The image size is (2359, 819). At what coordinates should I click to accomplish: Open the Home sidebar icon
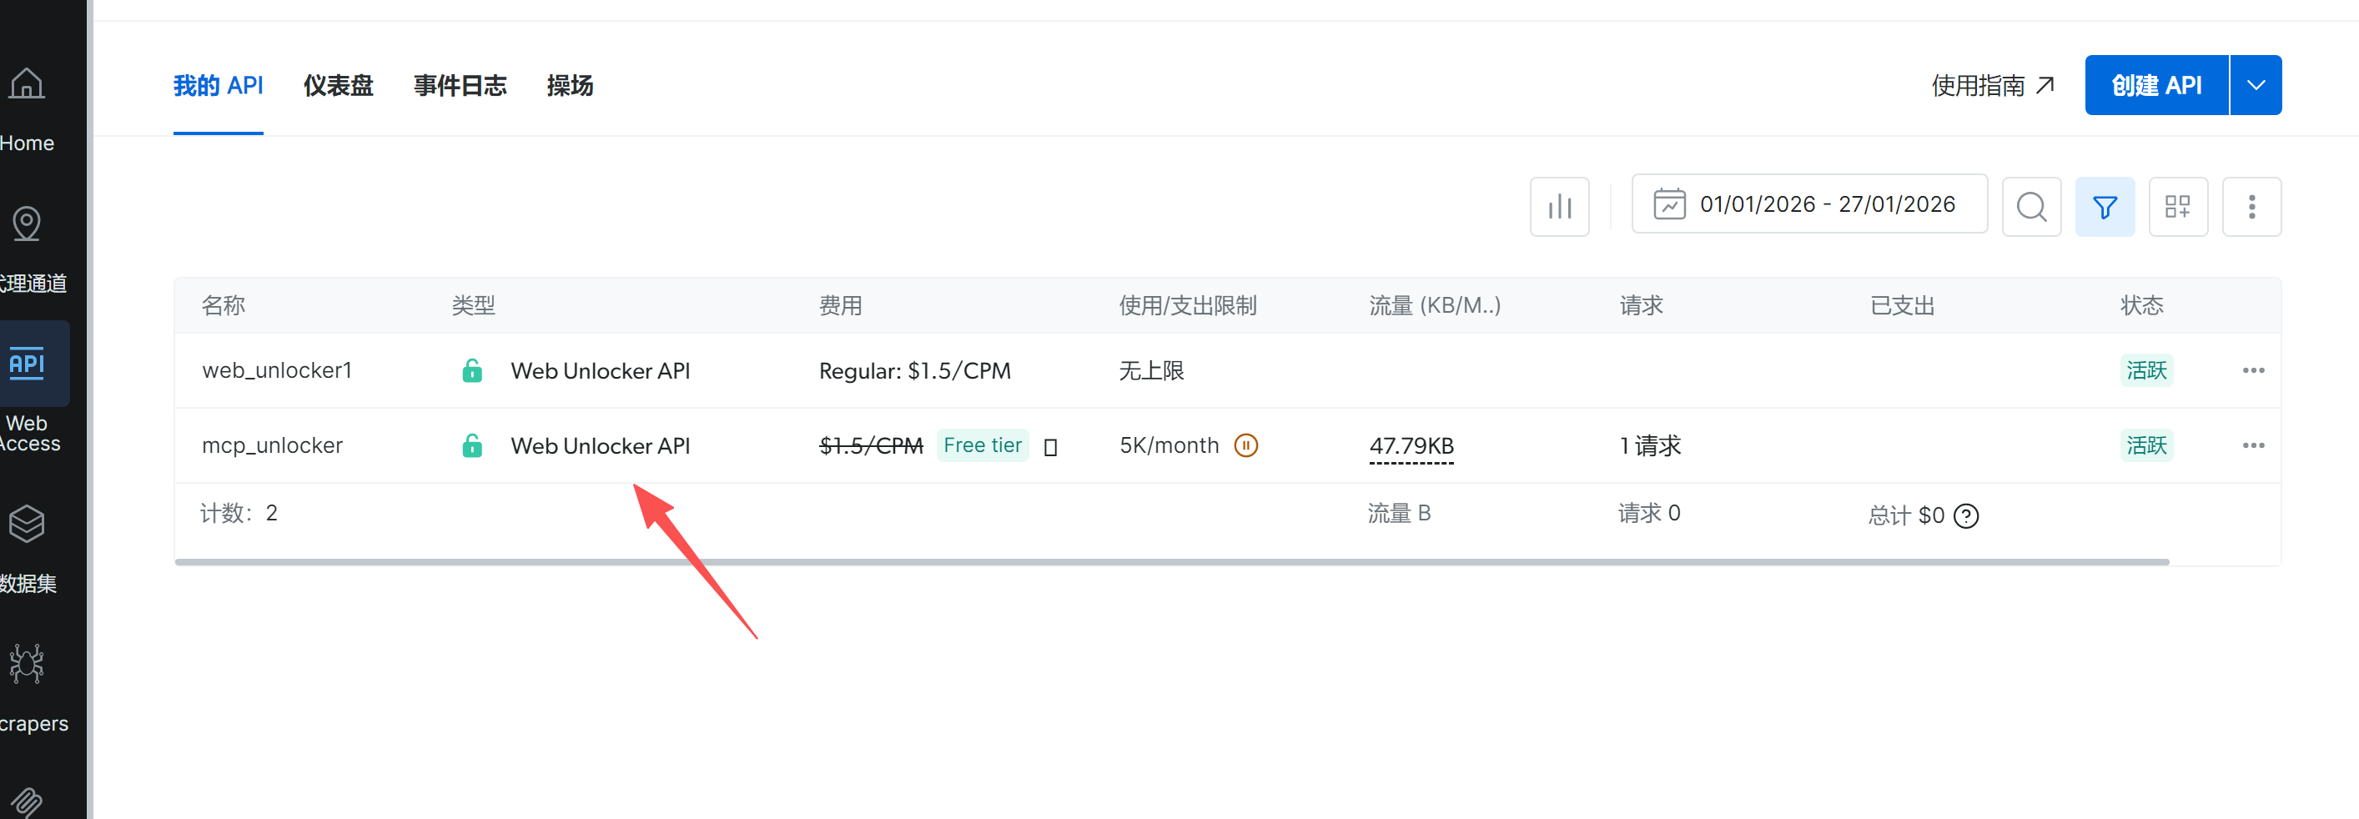(x=27, y=83)
